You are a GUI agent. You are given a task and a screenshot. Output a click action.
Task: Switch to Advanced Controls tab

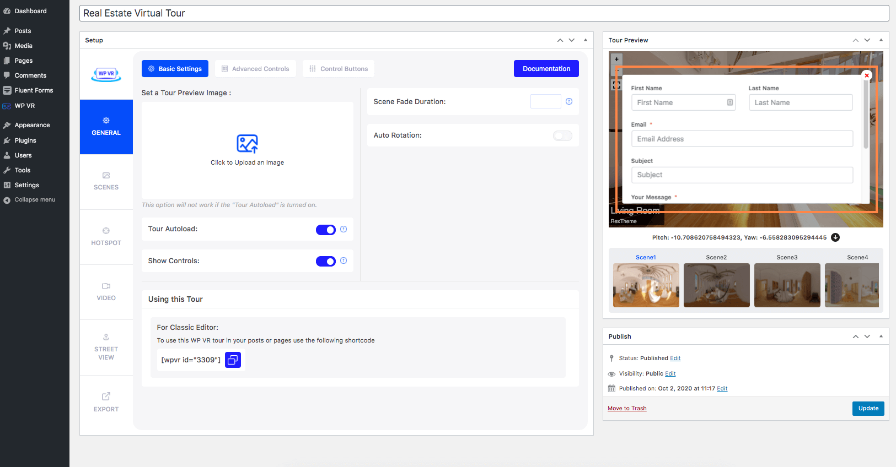255,69
